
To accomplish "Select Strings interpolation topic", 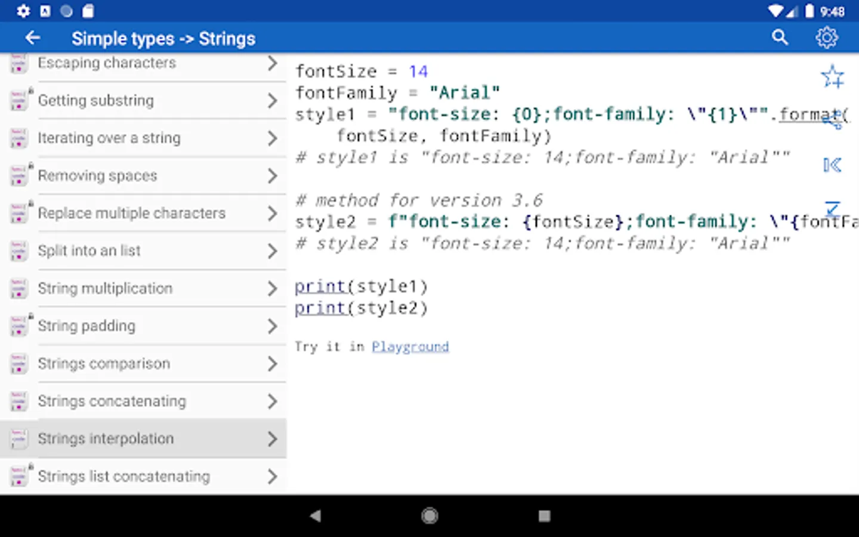I will tap(143, 439).
